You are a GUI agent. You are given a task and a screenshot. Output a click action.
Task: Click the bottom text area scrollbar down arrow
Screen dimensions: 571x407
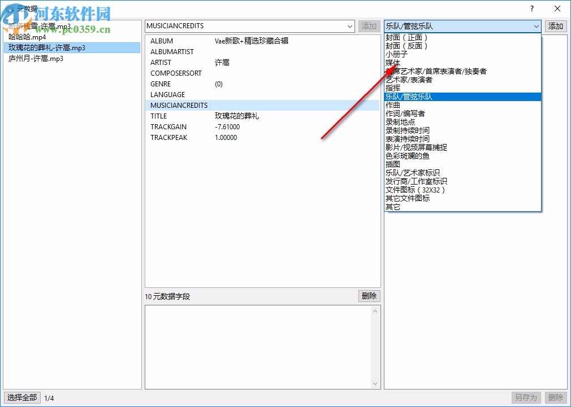tap(375, 383)
